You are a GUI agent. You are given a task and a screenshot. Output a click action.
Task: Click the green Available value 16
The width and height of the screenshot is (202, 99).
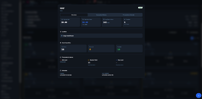point(119,49)
